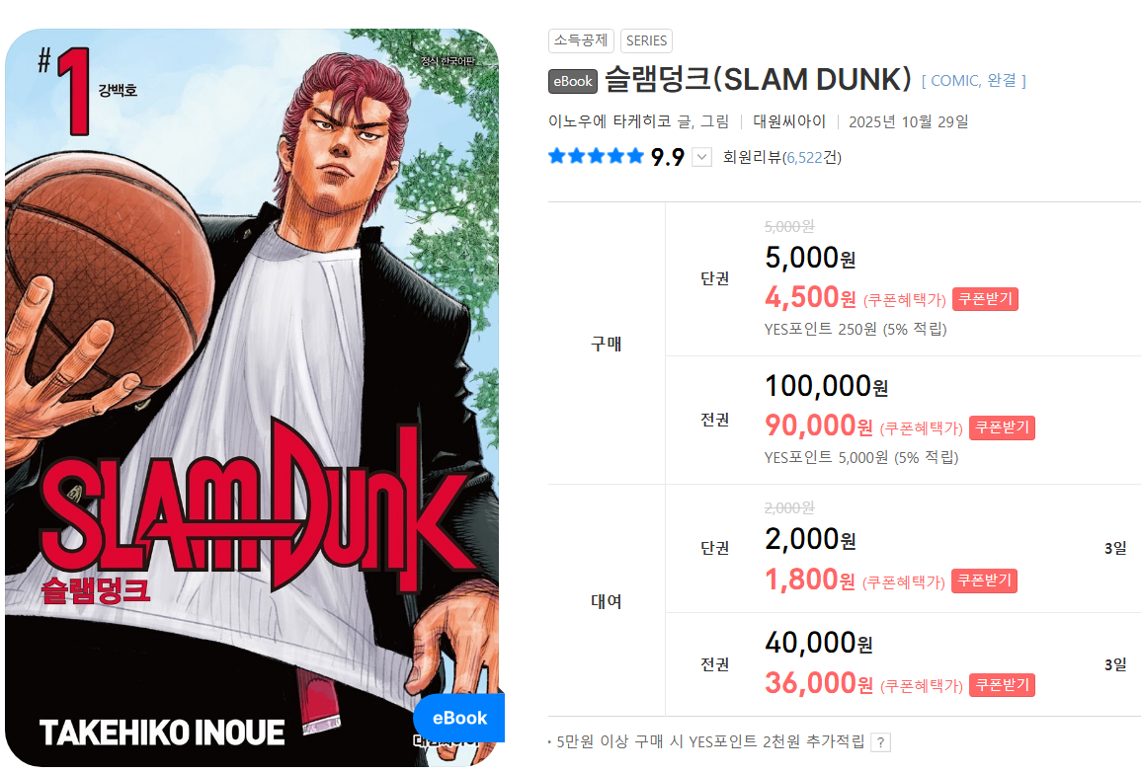Screen dimensions: 1141x773
Task: Click the 슬램덩크(SLAM DUNK) title text
Action: click(759, 80)
